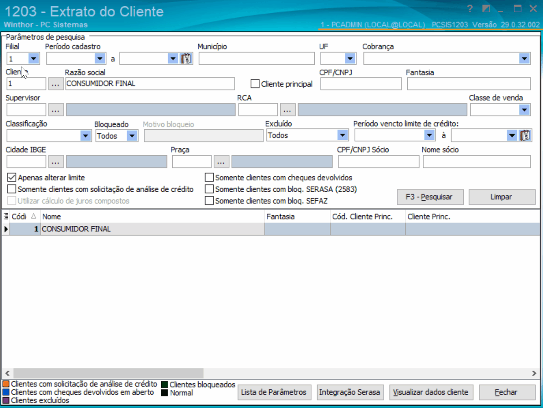Click Visualizar dados cliente button
This screenshot has width=543, height=408.
[x=431, y=393]
